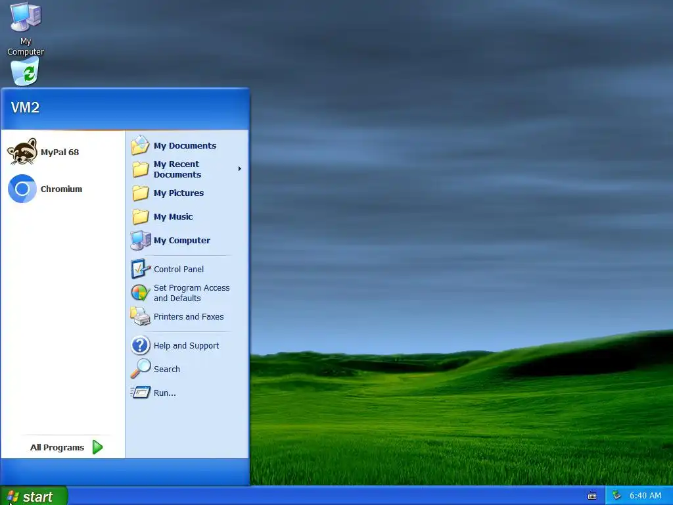
Task: Select the Recycle Bin desktop icon
Action: tap(25, 72)
